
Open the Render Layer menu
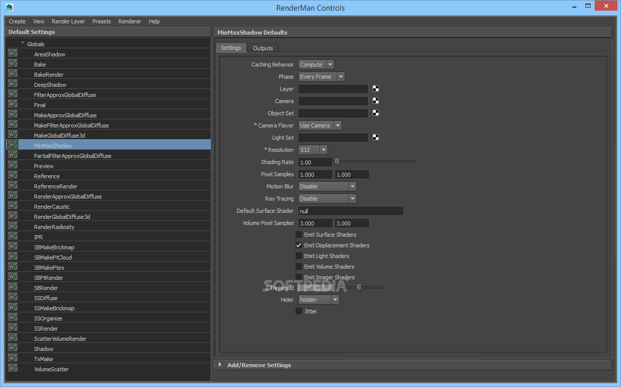(x=69, y=21)
